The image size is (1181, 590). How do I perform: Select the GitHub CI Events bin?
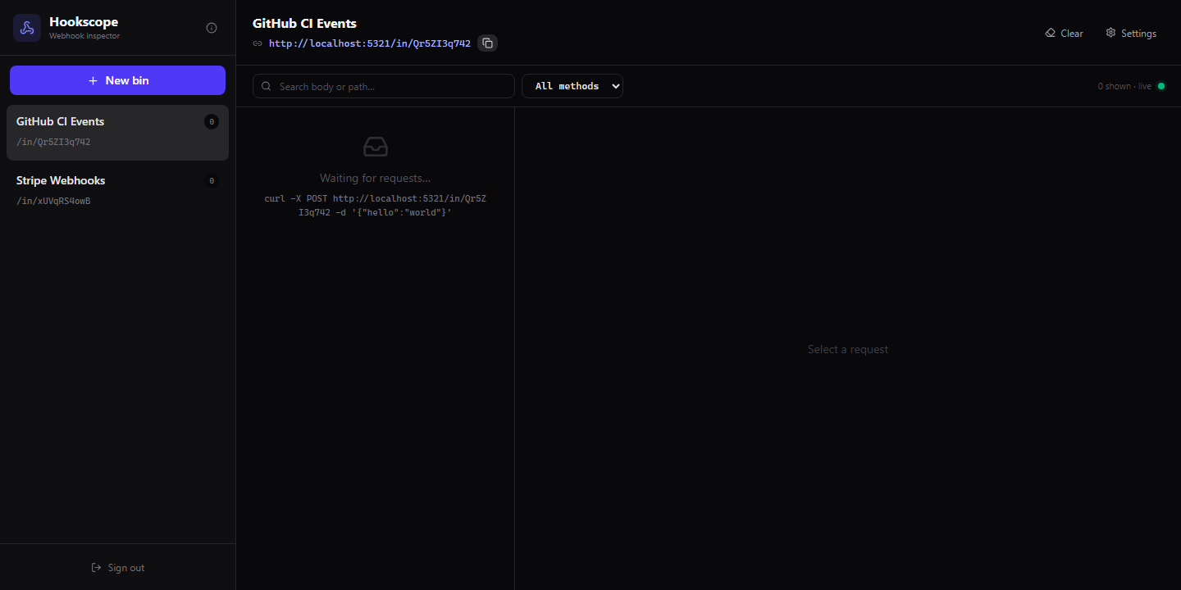117,132
